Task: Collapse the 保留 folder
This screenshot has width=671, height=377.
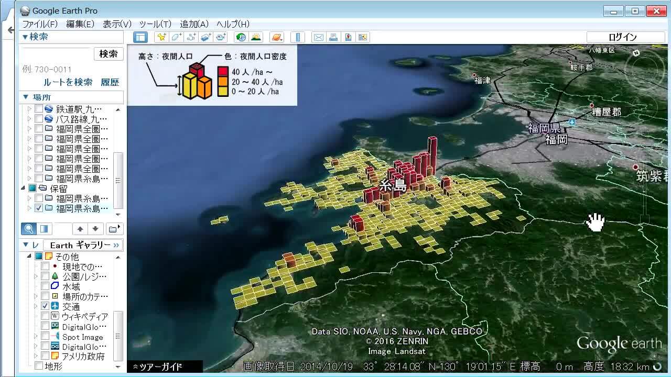Action: pyautogui.click(x=23, y=188)
